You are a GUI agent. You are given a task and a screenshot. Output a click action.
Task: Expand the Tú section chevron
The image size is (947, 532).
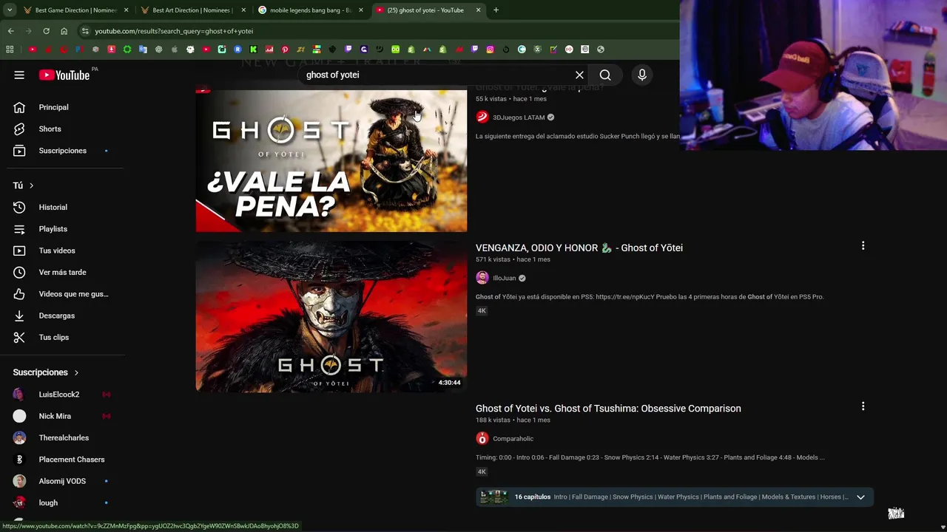click(31, 185)
